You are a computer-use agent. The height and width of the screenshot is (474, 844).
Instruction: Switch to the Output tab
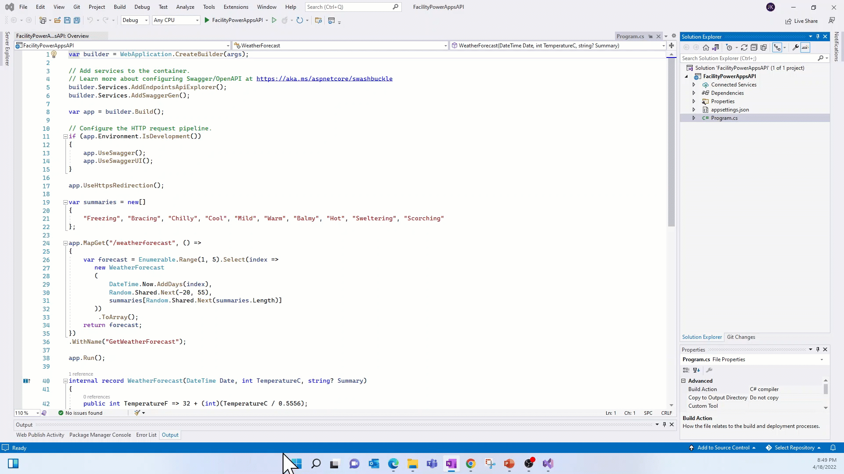pyautogui.click(x=170, y=434)
